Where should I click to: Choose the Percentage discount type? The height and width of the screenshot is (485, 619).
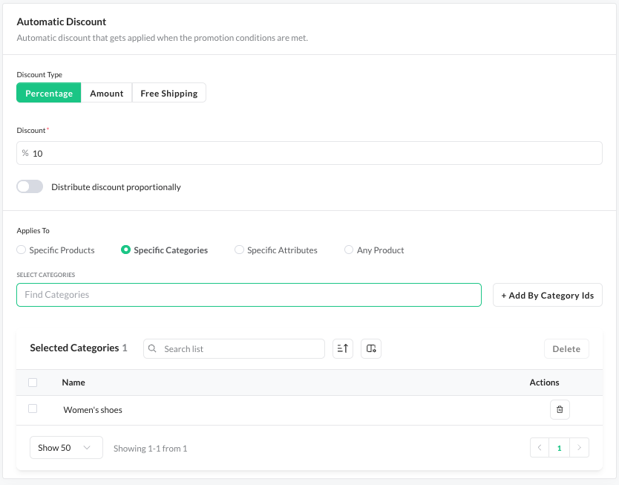coord(49,93)
